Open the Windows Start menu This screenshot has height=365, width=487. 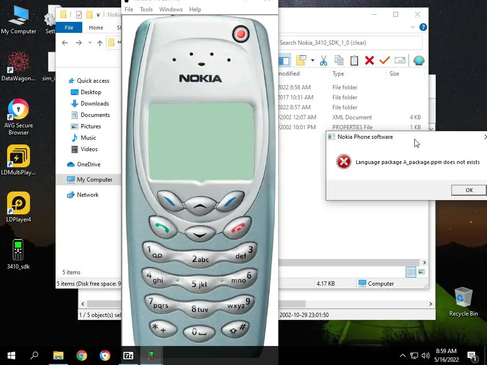11,355
